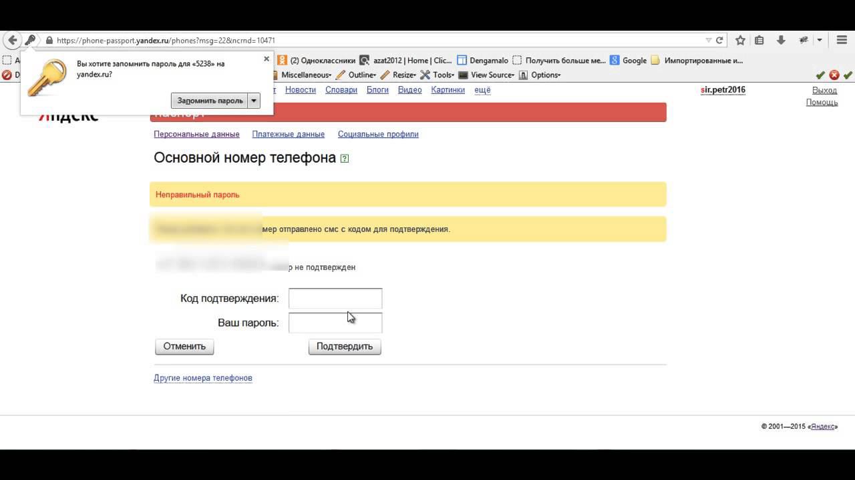Click the Неправильный пароль error message
Image resolution: width=855 pixels, height=480 pixels.
point(197,195)
